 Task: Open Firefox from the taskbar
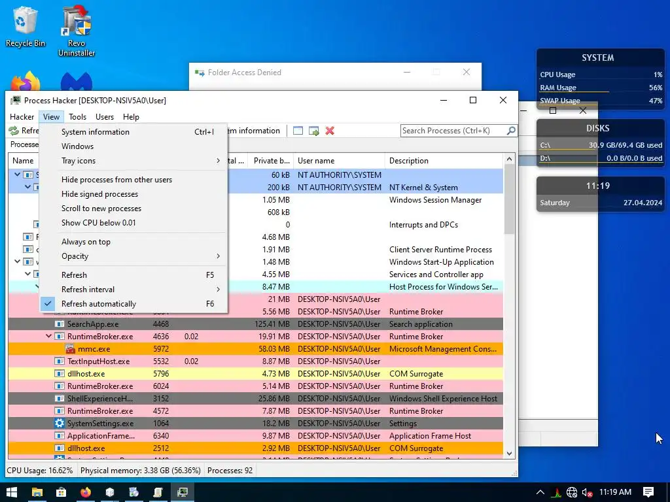coord(86,492)
